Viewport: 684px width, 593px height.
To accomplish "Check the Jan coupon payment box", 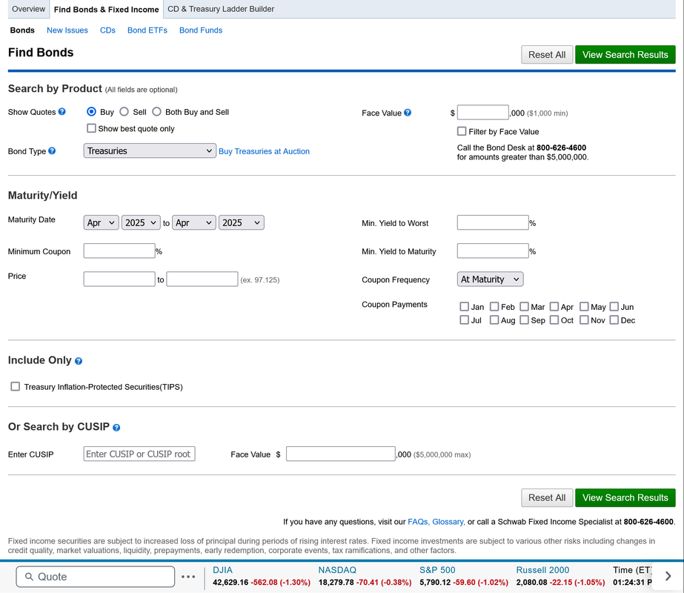I will [464, 307].
